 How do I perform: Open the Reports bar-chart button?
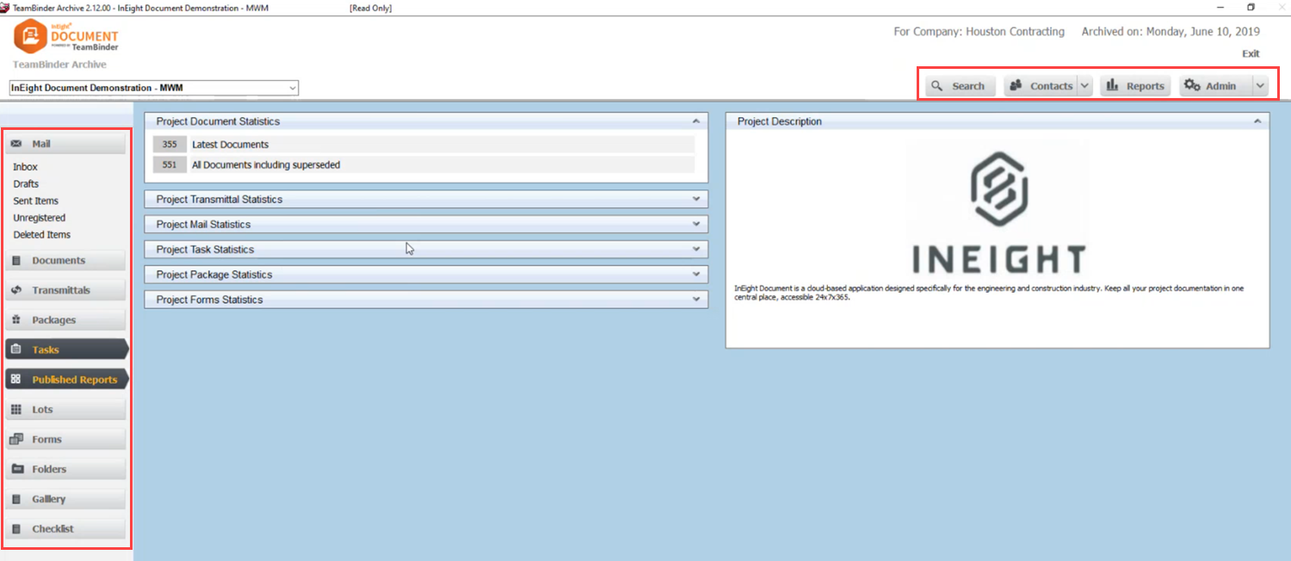coord(1135,86)
